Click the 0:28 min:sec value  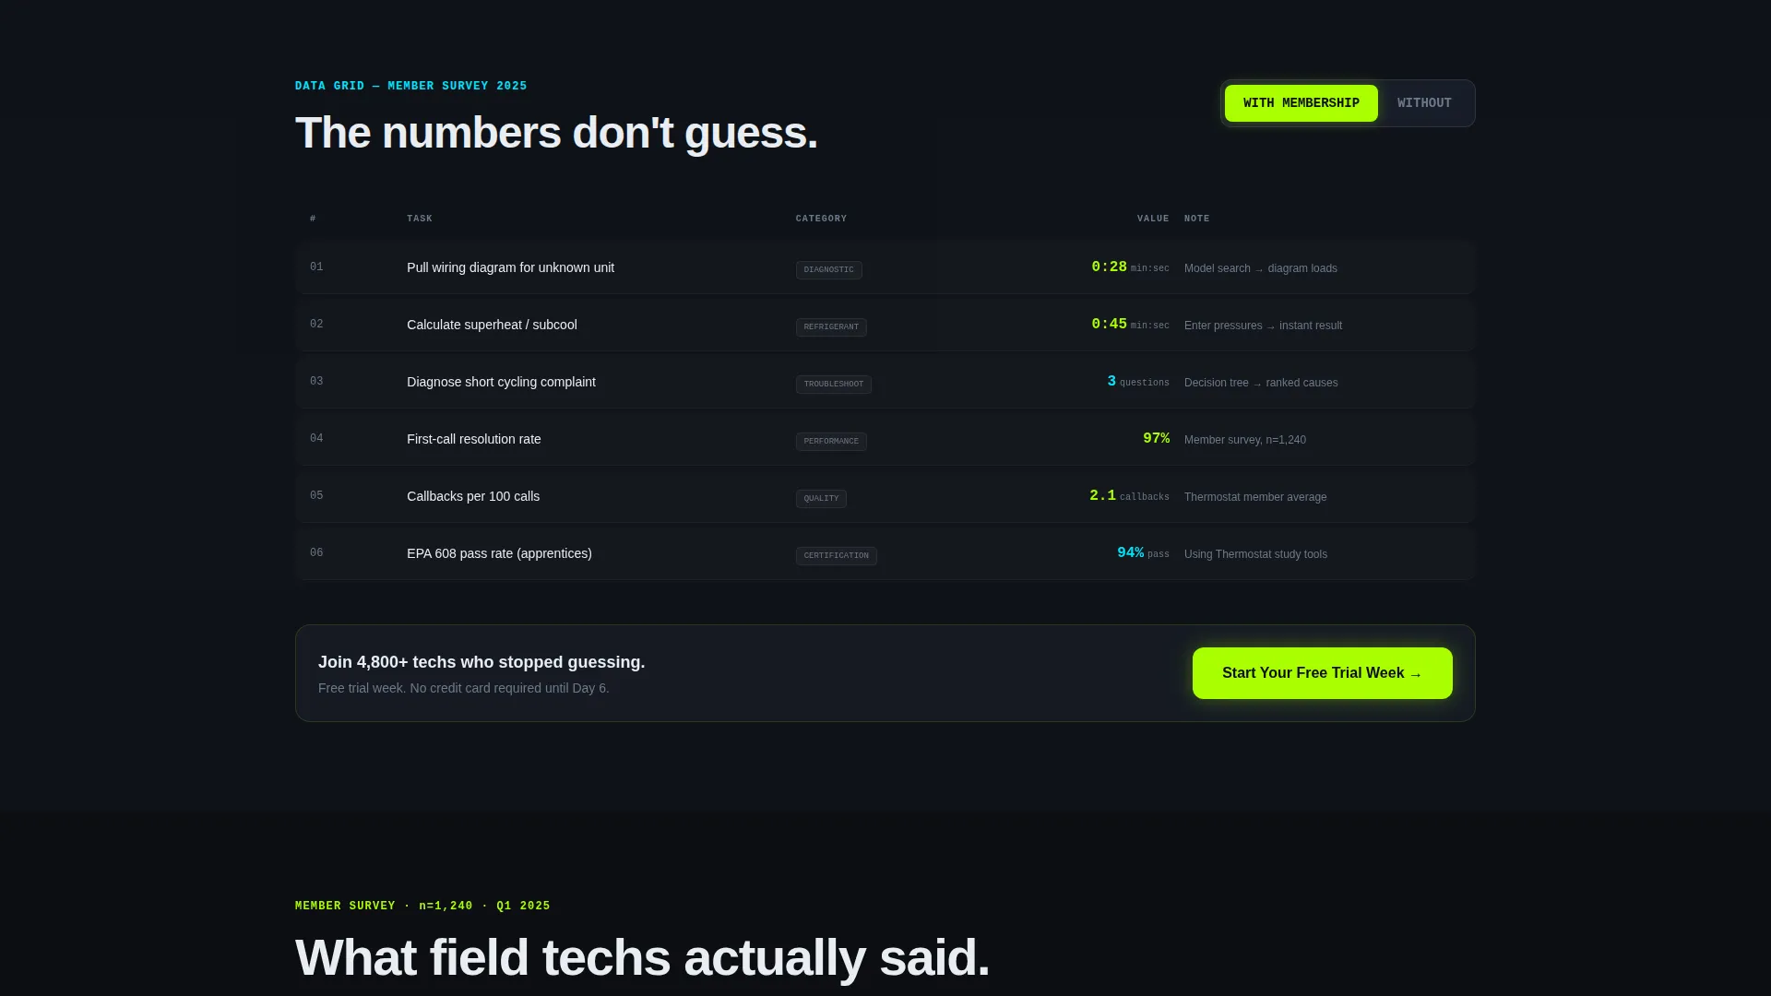[x=1130, y=267]
